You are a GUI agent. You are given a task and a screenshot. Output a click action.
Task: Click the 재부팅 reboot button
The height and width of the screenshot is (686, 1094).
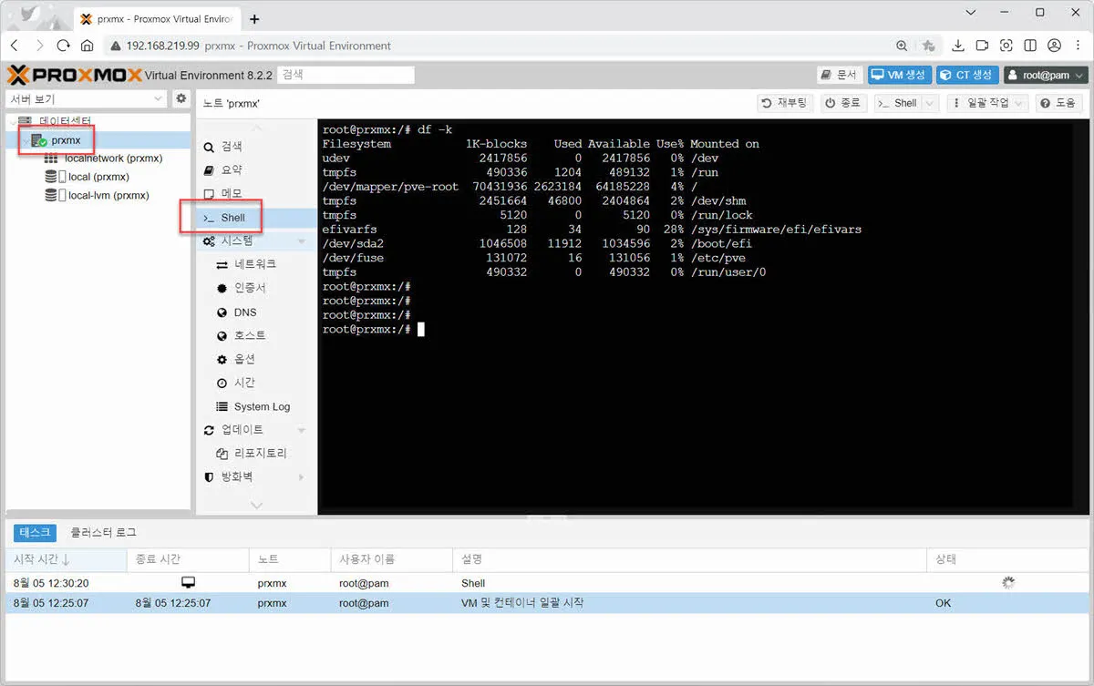[x=785, y=103]
